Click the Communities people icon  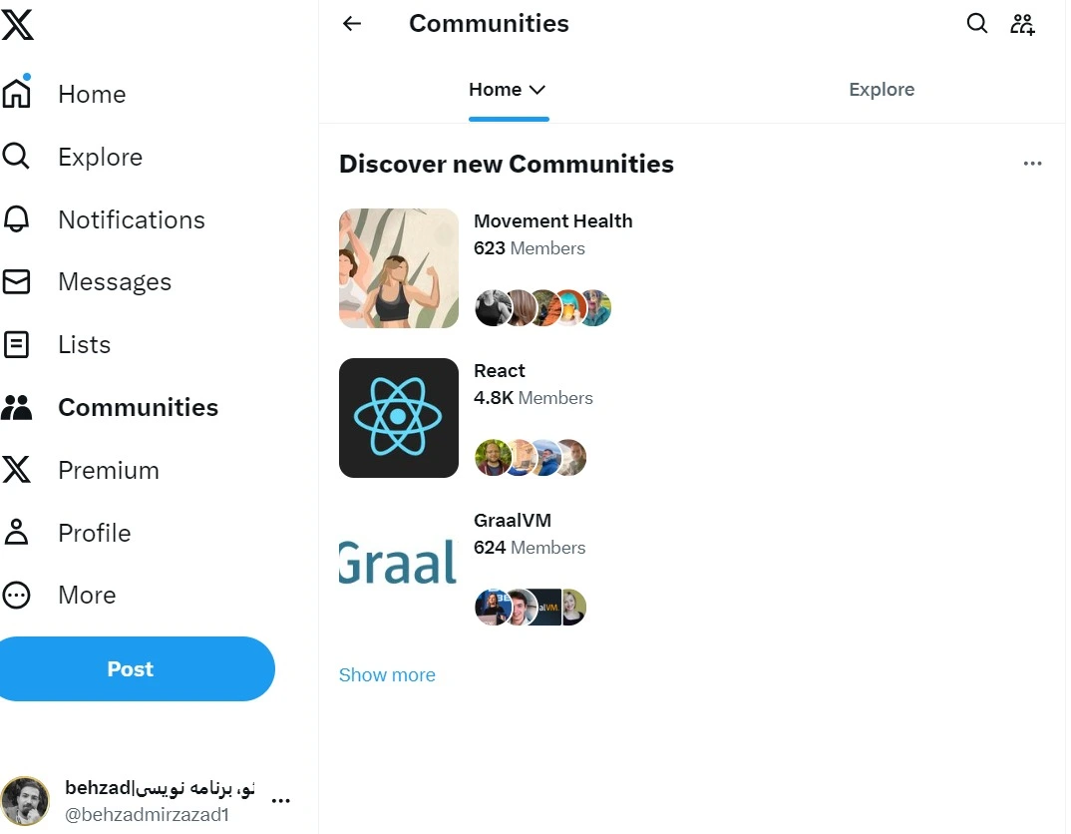click(x=17, y=406)
